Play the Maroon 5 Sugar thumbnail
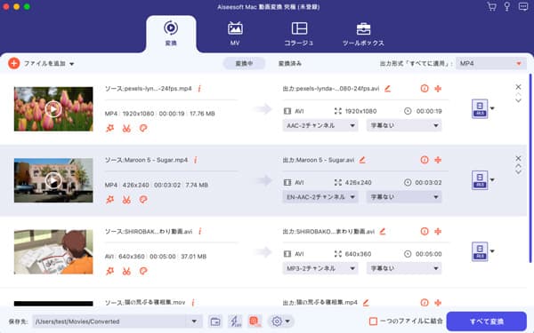The width and height of the screenshot is (534, 333). pyautogui.click(x=53, y=180)
